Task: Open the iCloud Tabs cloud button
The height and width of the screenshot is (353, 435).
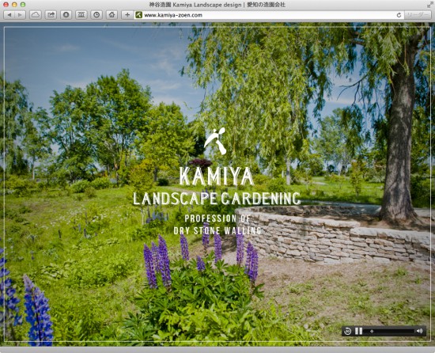Action: tap(36, 15)
